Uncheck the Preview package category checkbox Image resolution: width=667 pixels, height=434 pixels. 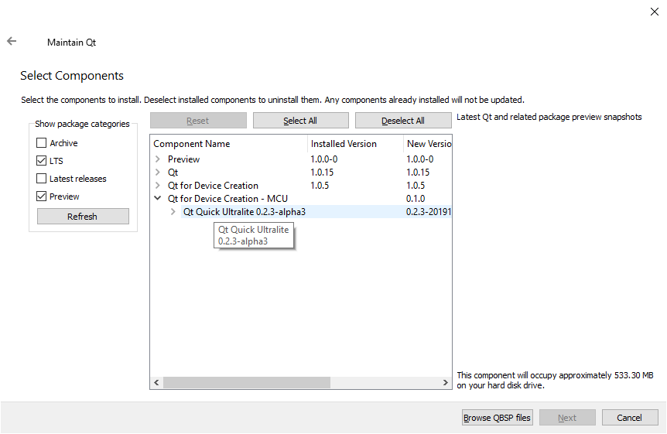[x=41, y=196]
